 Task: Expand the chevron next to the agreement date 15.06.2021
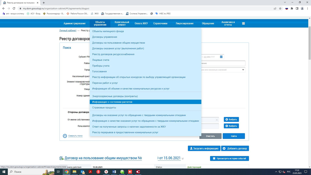tap(183, 158)
